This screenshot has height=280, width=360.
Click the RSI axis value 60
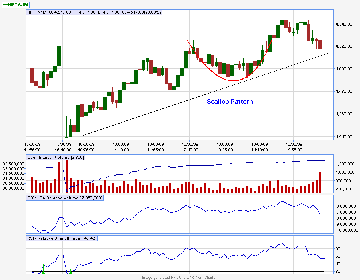pos(338,248)
